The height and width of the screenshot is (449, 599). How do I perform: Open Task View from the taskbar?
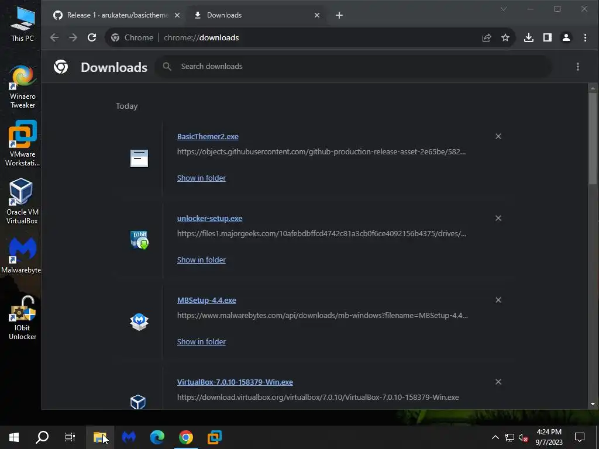click(70, 437)
